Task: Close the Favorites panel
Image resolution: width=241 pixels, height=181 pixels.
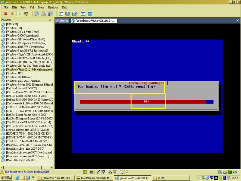Action: [x=50, y=20]
